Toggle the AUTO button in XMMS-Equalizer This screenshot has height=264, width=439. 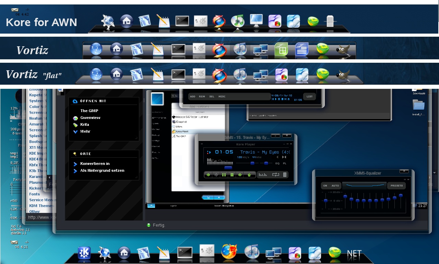(335, 186)
